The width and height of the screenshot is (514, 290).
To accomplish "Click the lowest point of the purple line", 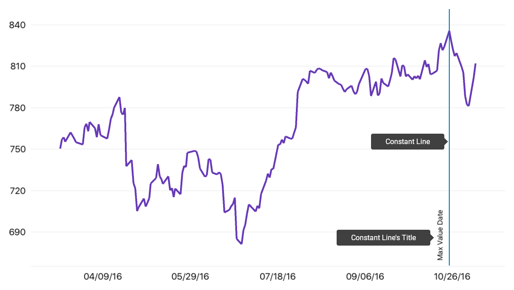I will (x=241, y=244).
